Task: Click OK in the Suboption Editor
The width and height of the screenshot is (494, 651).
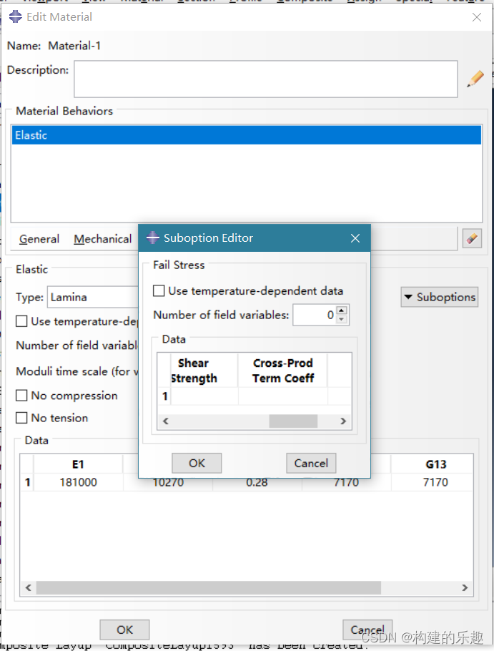Action: click(x=197, y=463)
